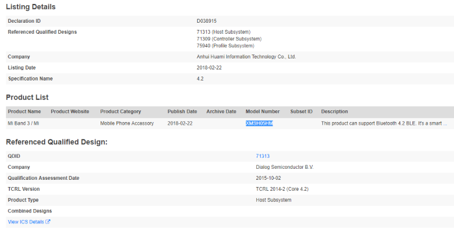
Task: Click the Mi Band 3 / Mi product name
Action: pyautogui.click(x=23, y=123)
